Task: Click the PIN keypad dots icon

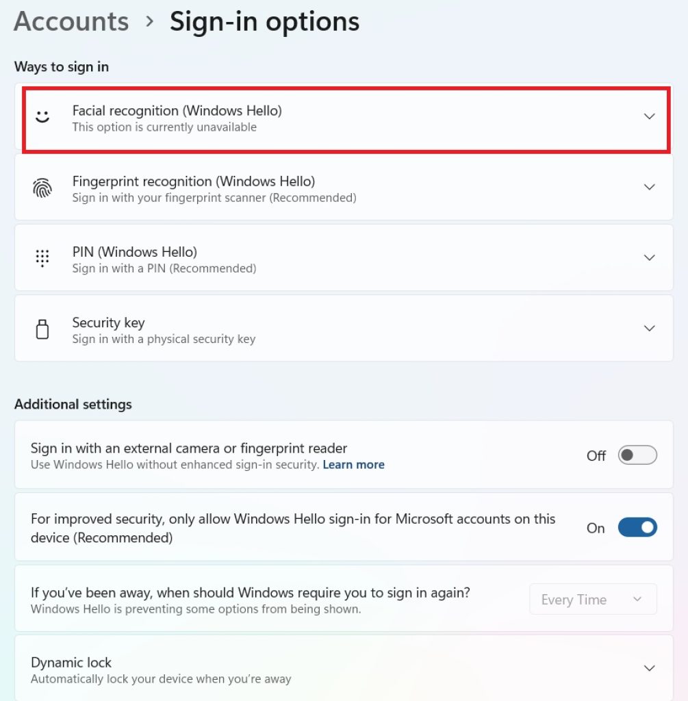Action: tap(42, 258)
